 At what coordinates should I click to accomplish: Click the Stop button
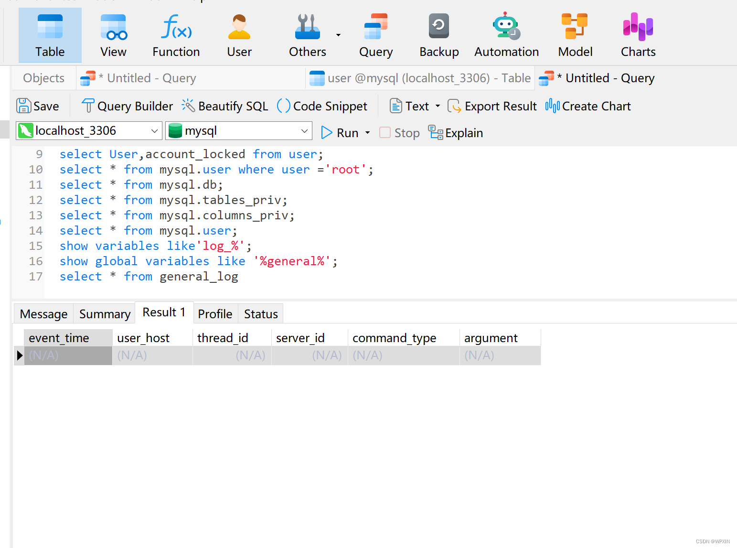(400, 133)
